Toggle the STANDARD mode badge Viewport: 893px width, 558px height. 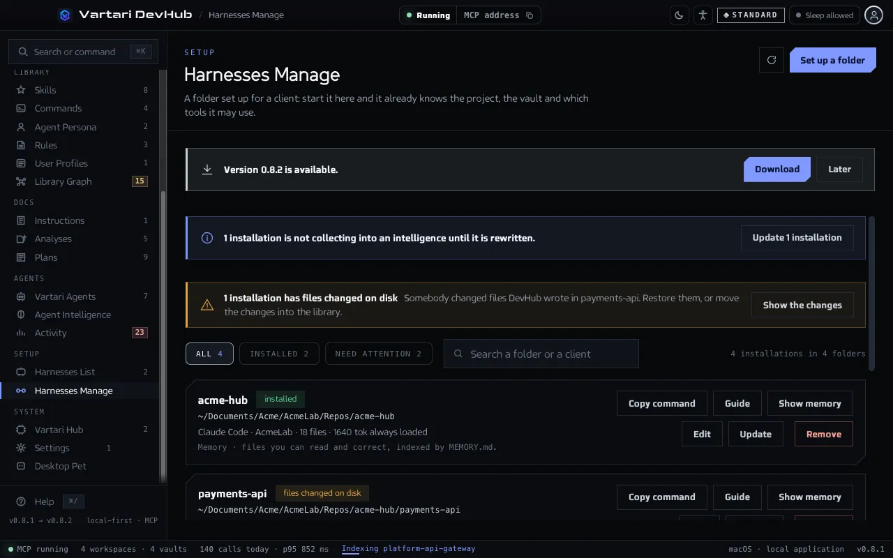751,15
